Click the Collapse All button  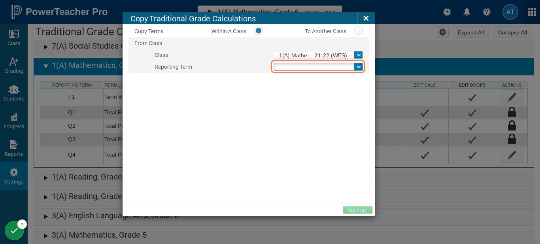(x=512, y=32)
